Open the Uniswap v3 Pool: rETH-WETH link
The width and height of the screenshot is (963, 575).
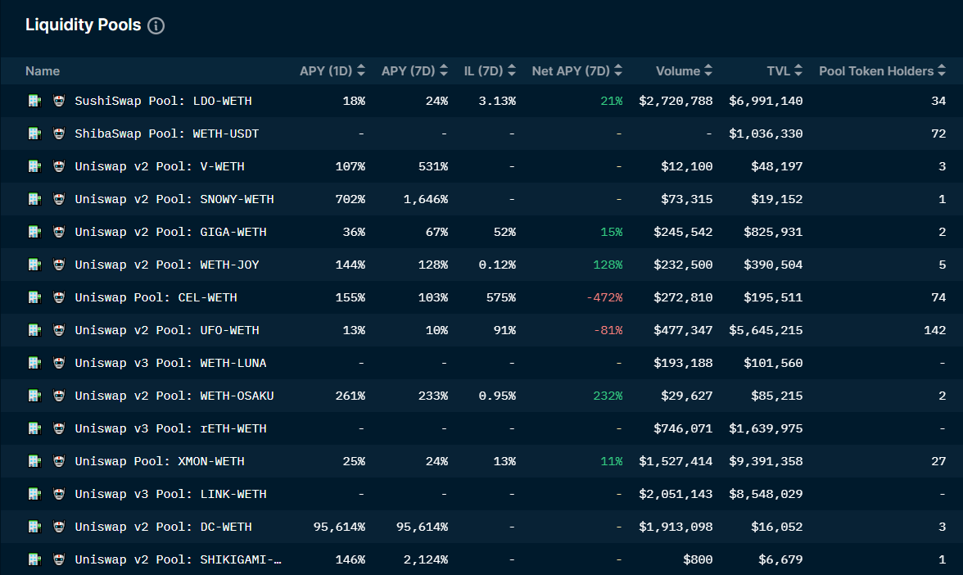pyautogui.click(x=170, y=428)
